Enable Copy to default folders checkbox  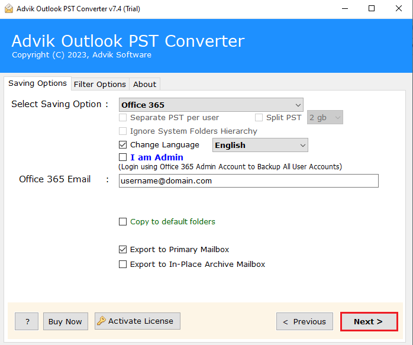122,221
